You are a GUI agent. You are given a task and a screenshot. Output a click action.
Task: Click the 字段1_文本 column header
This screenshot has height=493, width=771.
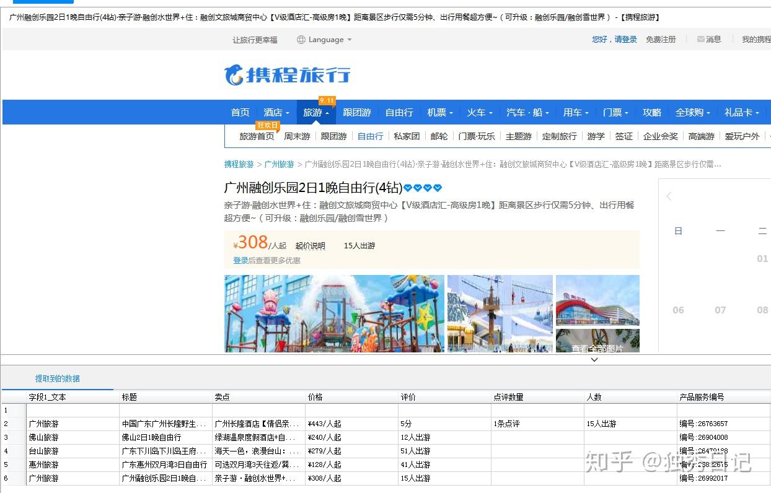tap(73, 397)
